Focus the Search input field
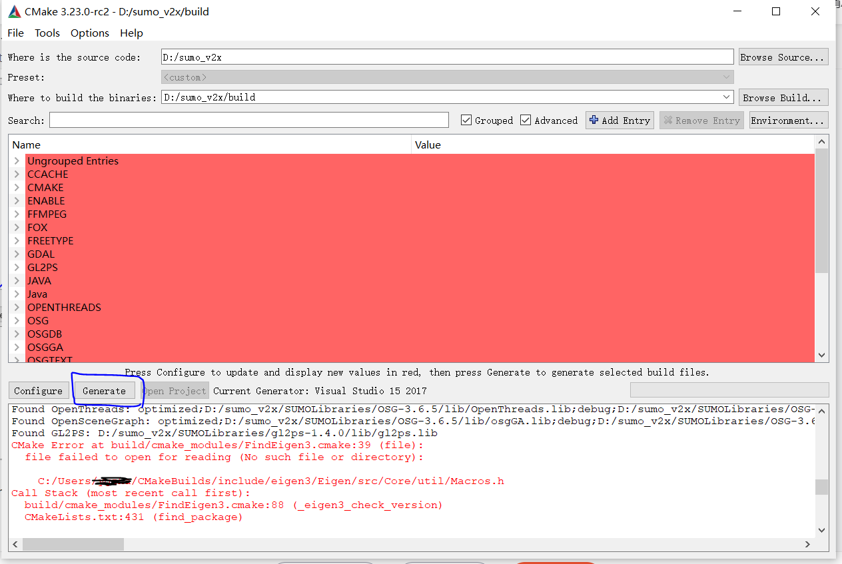The image size is (842, 564). 249,120
